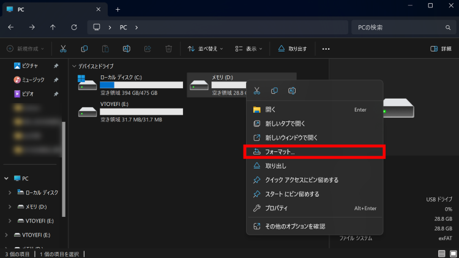The image size is (459, 258).
Task: Select the メモリ (D:) drive item
Action: click(x=217, y=85)
